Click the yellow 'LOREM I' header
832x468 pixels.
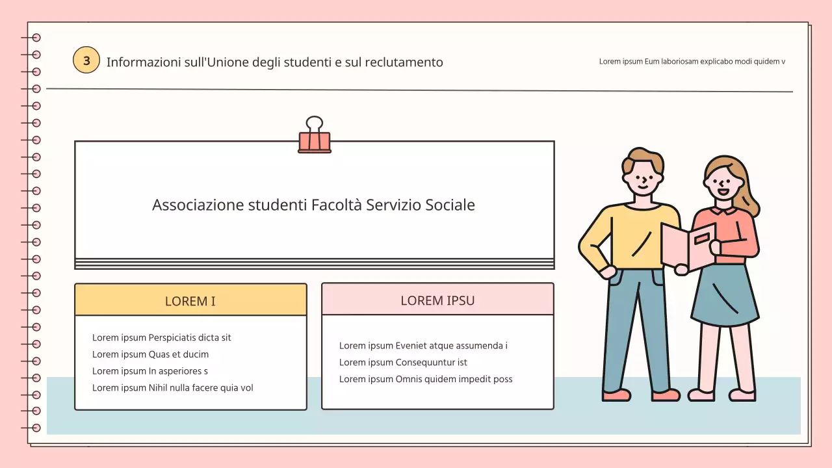coord(190,301)
